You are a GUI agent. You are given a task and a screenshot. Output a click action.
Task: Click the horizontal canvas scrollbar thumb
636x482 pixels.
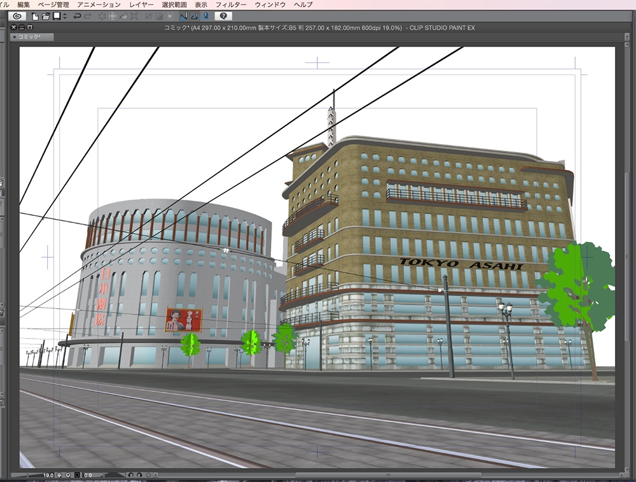point(389,475)
